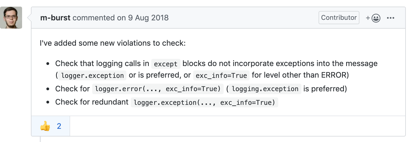Click the bullet marker of the first list item
The image size is (408, 142).
click(x=48, y=64)
